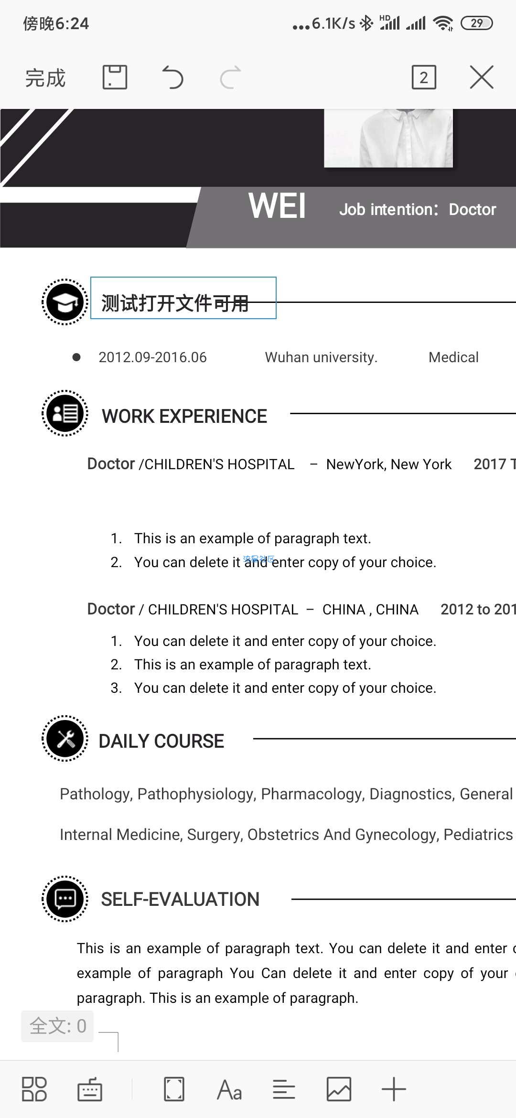Image resolution: width=516 pixels, height=1118 pixels.
Task: Tap the redo arrow icon
Action: [230, 77]
